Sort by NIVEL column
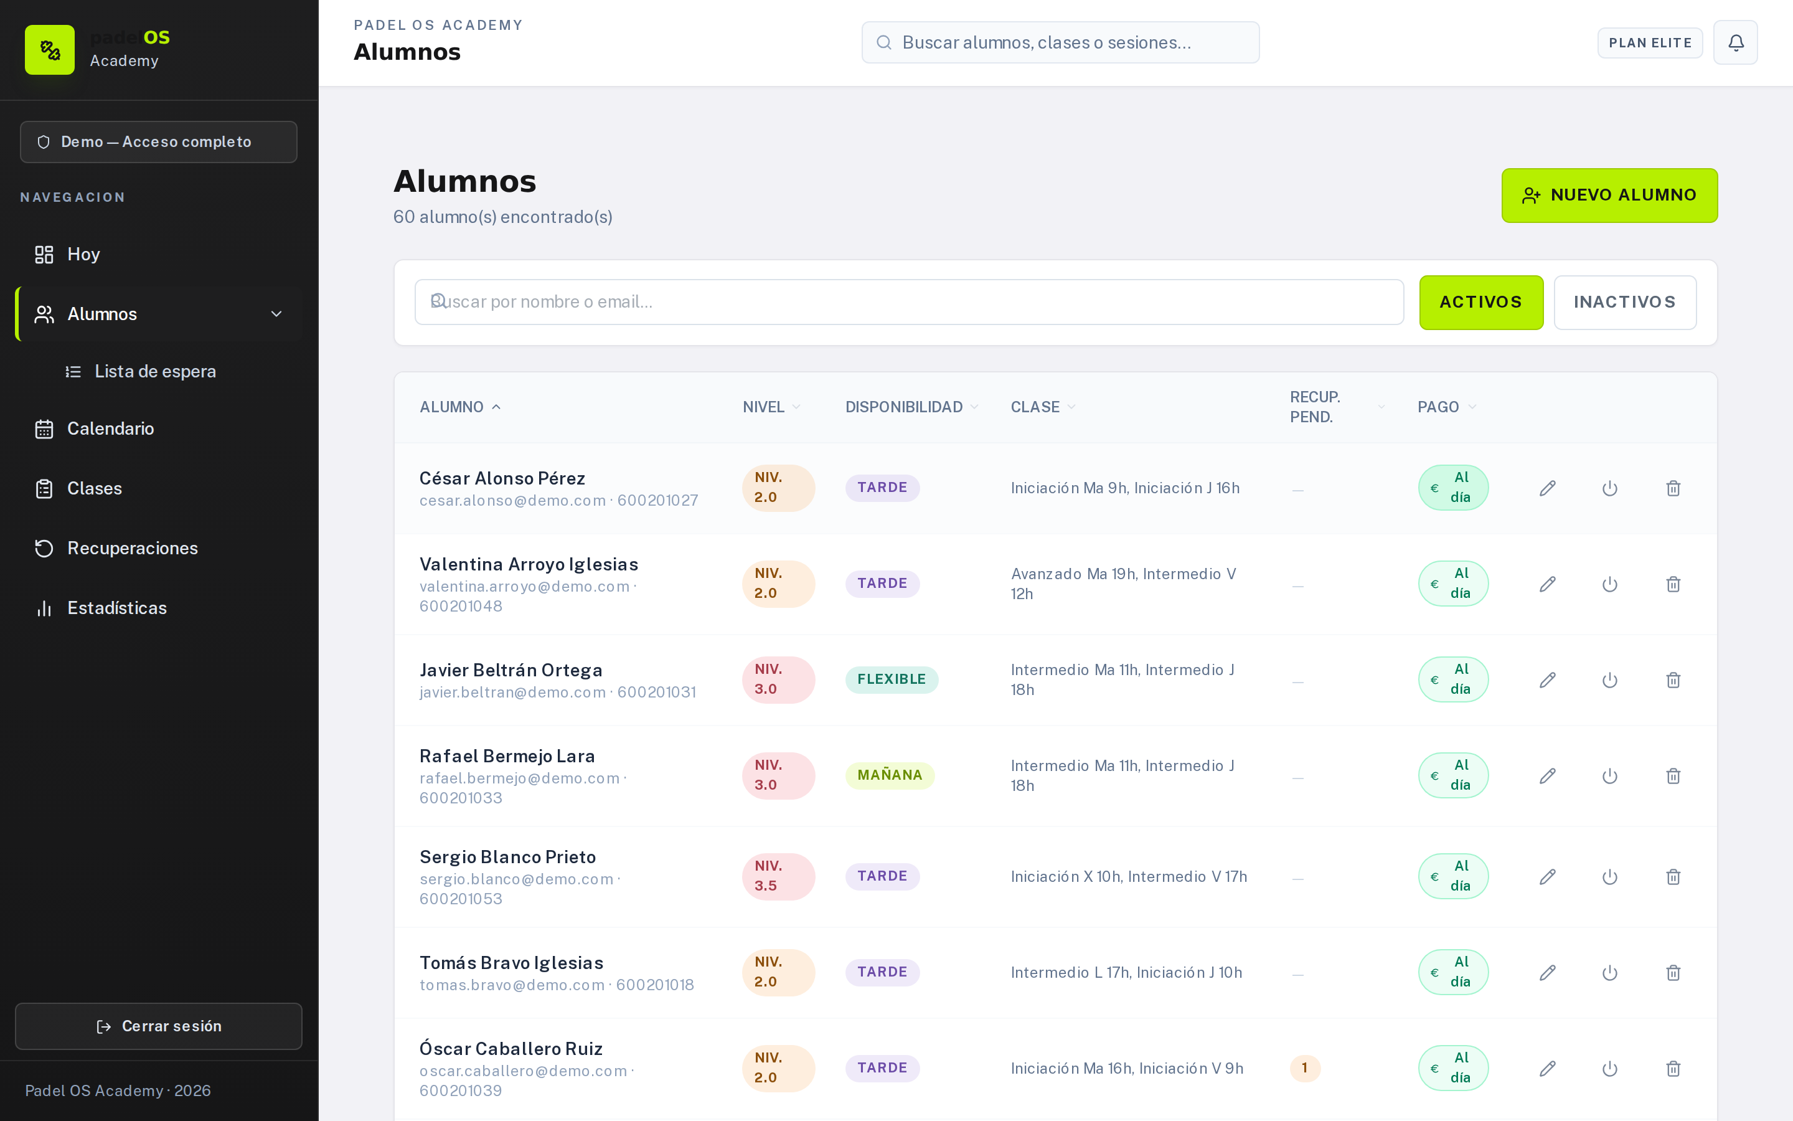 [771, 407]
